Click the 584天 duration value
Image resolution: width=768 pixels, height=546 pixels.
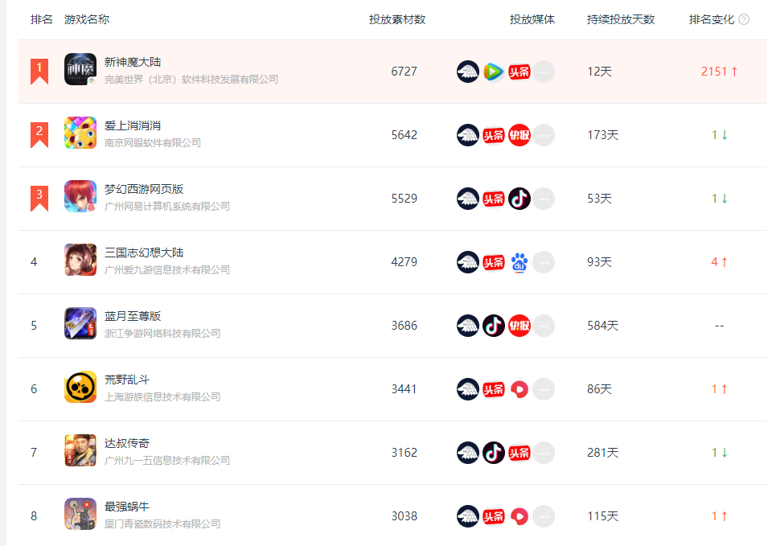pos(602,326)
